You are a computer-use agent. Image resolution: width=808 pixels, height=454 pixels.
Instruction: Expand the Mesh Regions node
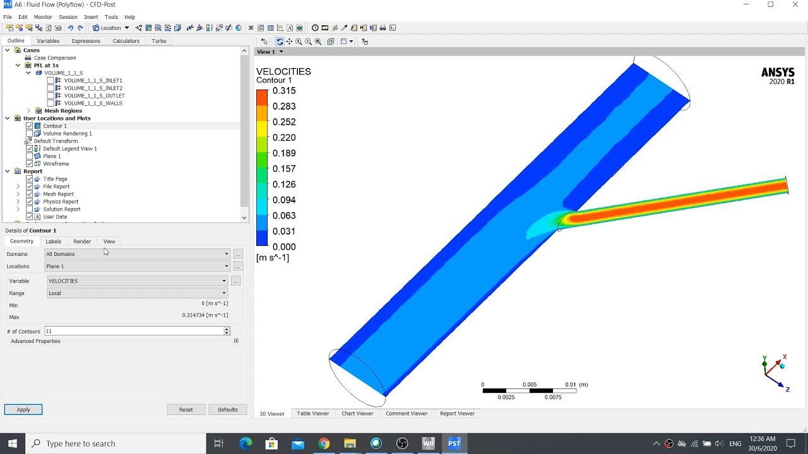point(28,111)
